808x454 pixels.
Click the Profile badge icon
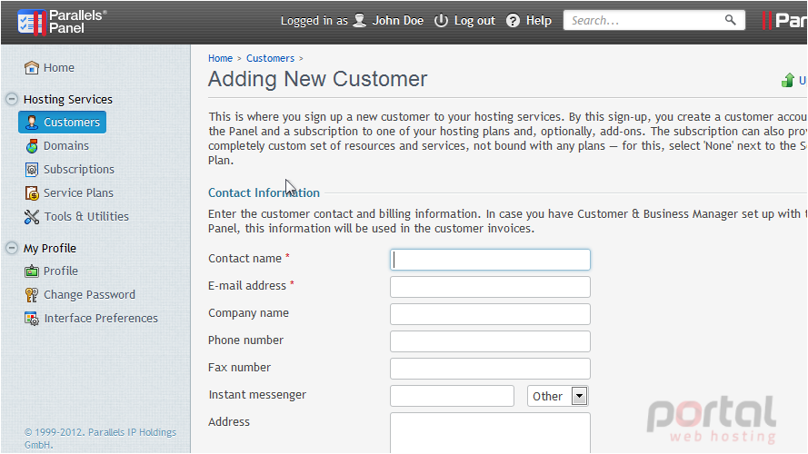pos(32,271)
